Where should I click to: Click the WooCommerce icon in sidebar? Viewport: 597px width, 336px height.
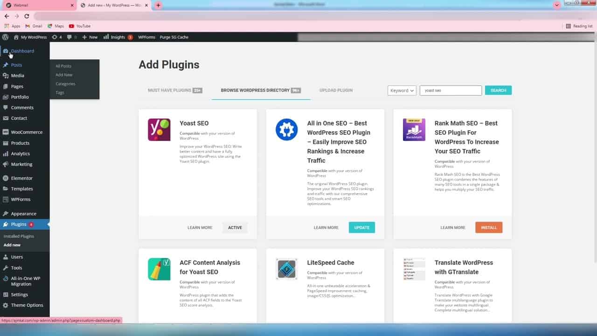click(x=6, y=133)
